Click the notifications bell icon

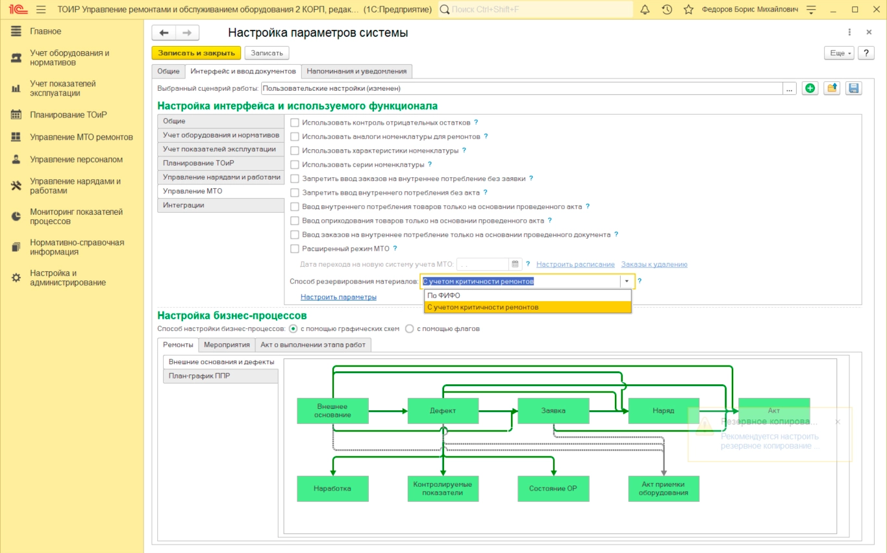pyautogui.click(x=645, y=10)
